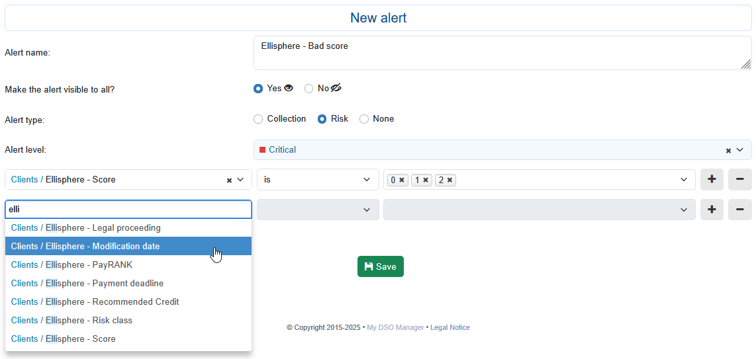
Task: Delete the second condition row
Action: 739,210
